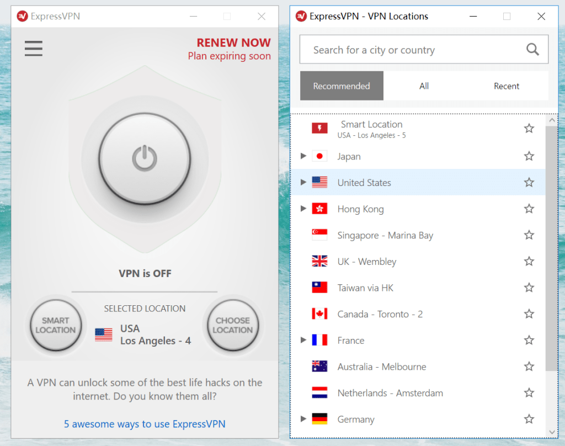Viewport: 565px width, 446px height.
Task: Click the Singapore flag icon
Action: pyautogui.click(x=319, y=235)
